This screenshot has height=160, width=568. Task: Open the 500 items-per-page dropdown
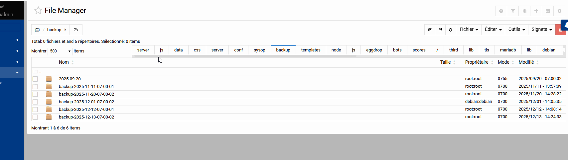(x=60, y=51)
